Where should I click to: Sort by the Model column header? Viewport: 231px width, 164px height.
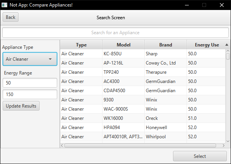pyautogui.click(x=124, y=45)
